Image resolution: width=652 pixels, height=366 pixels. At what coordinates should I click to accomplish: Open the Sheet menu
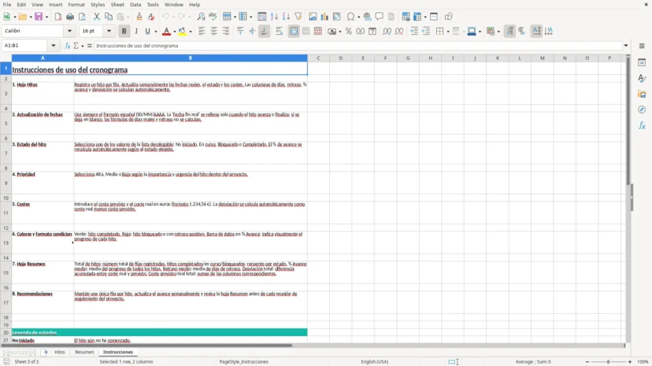[x=117, y=4]
